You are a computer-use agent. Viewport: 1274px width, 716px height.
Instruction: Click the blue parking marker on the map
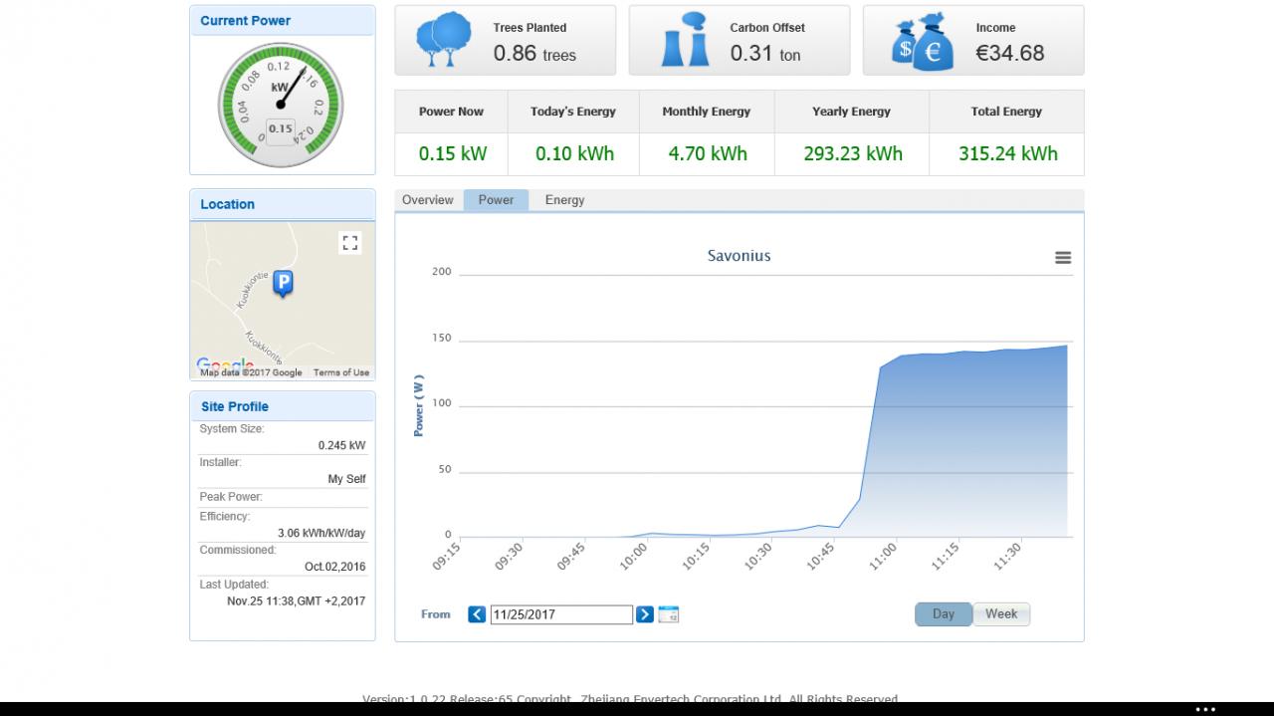click(283, 285)
